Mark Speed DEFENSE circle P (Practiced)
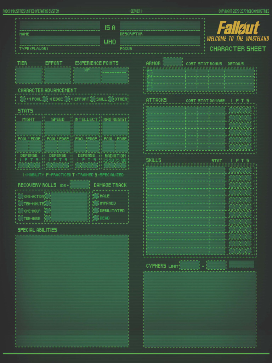Viewport: 272px width, 363px height. point(55,165)
